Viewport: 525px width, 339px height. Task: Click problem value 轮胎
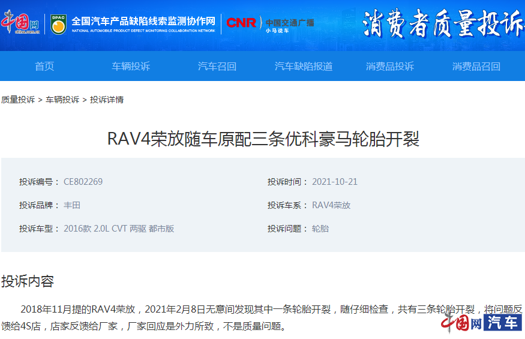(x=320, y=229)
